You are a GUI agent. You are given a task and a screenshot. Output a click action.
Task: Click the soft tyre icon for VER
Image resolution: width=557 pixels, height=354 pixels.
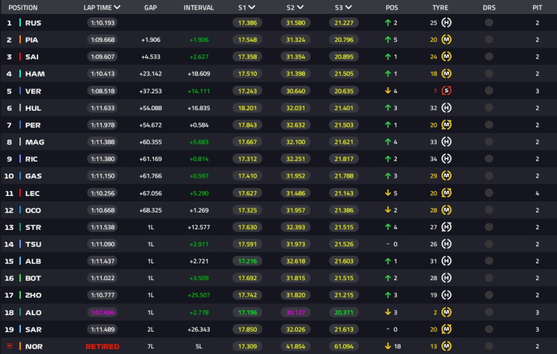click(446, 91)
